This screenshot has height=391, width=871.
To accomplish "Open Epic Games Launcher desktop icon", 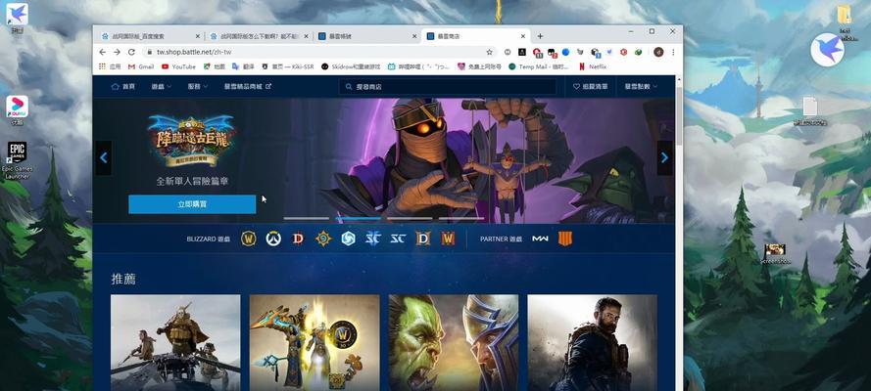I will click(x=18, y=160).
